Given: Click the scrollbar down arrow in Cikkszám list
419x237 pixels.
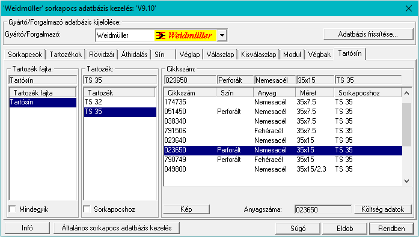Looking at the screenshot, I should (x=407, y=181).
